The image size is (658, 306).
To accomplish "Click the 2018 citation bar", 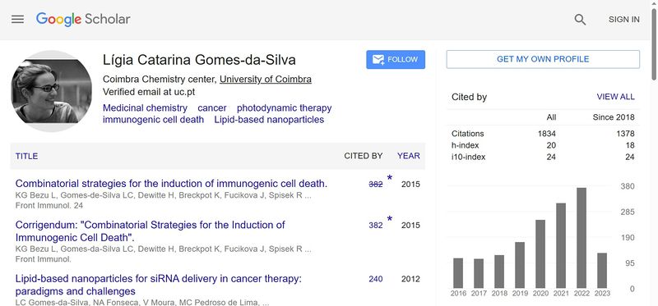I will 499,272.
